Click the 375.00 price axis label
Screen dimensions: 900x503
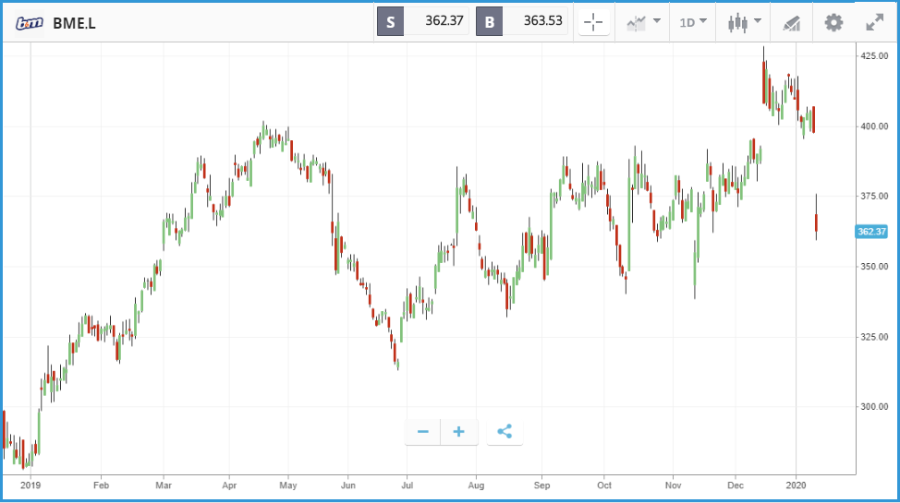pos(874,197)
